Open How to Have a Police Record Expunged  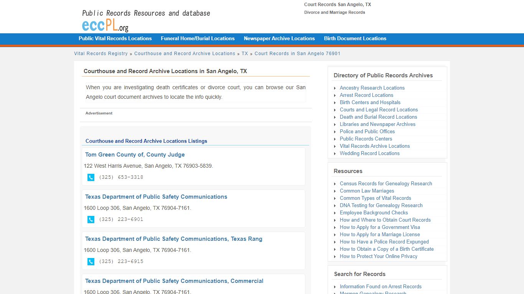[x=384, y=242]
